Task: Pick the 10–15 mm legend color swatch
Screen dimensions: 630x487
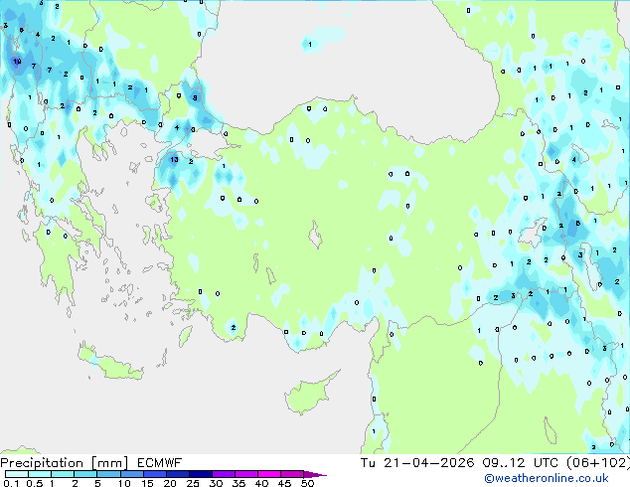Action: (x=131, y=474)
